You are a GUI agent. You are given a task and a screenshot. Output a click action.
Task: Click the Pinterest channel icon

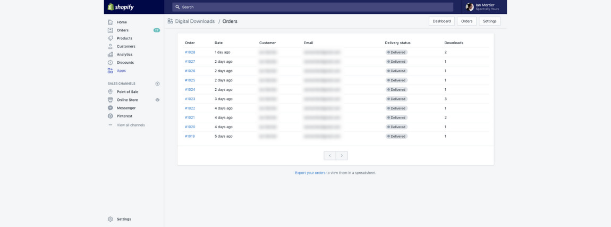[111, 116]
